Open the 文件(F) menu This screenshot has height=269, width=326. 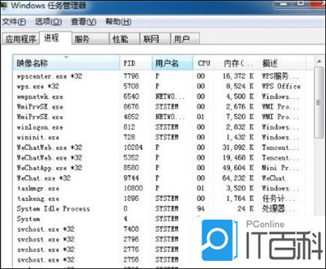[14, 22]
